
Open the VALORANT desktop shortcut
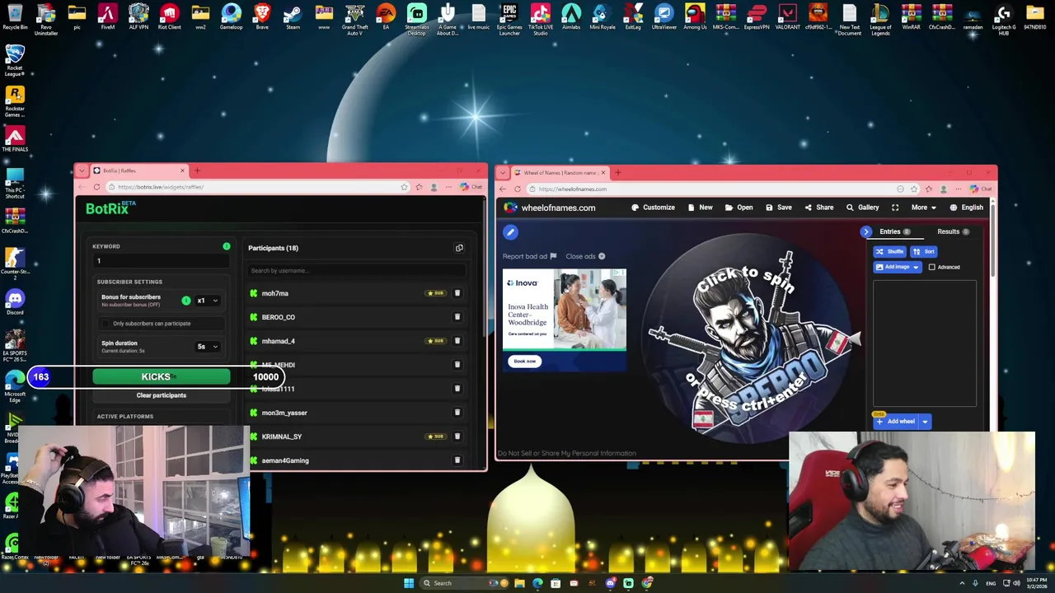coord(787,17)
